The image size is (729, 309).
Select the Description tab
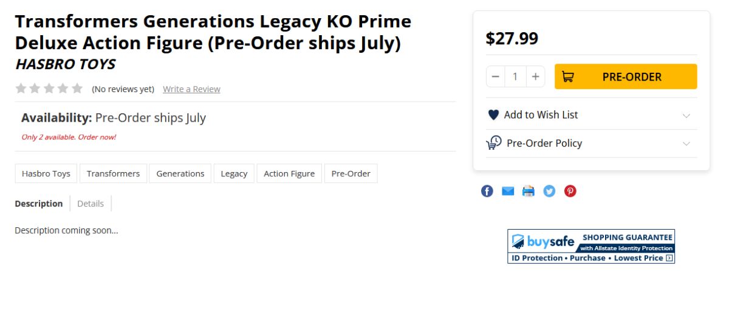[x=39, y=204]
